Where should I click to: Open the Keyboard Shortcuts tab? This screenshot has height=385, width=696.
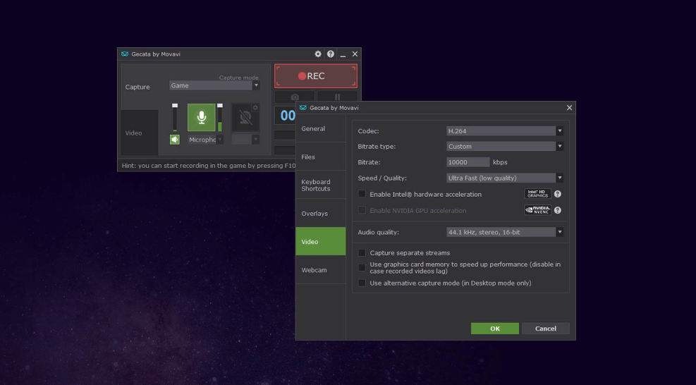(x=320, y=185)
